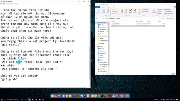Click the New folder icon in ribbon
180x101 pixels.
pos(139,11)
